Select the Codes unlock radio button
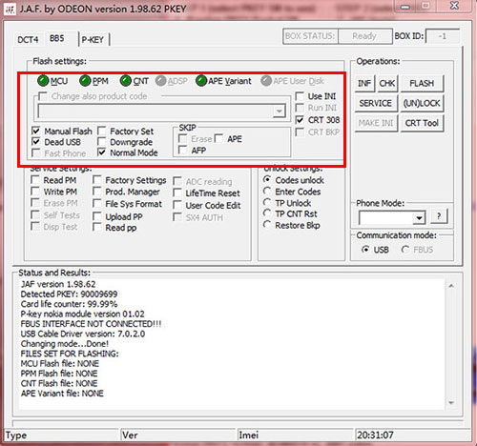The image size is (477, 446). coord(267,180)
